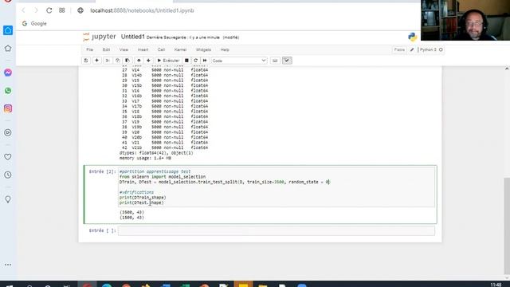Restart the kernel with circular arrow icon
This screenshot has width=510, height=287.
point(195,61)
